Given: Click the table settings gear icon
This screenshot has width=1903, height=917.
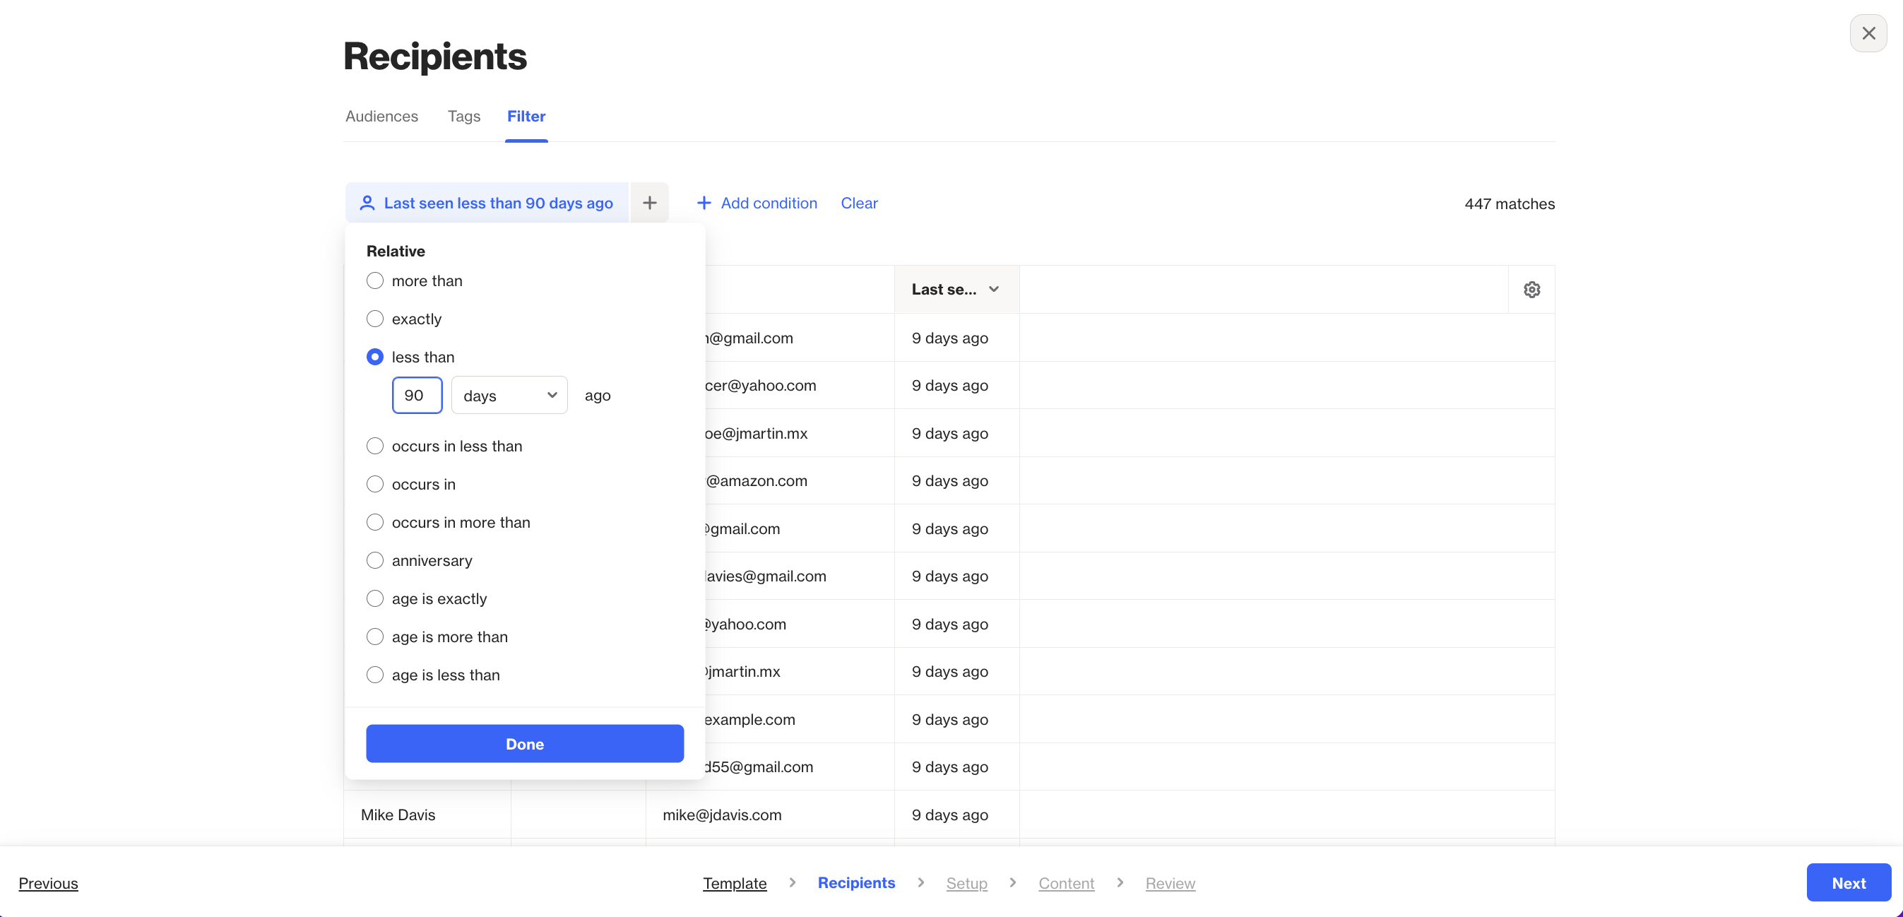Looking at the screenshot, I should (1531, 290).
